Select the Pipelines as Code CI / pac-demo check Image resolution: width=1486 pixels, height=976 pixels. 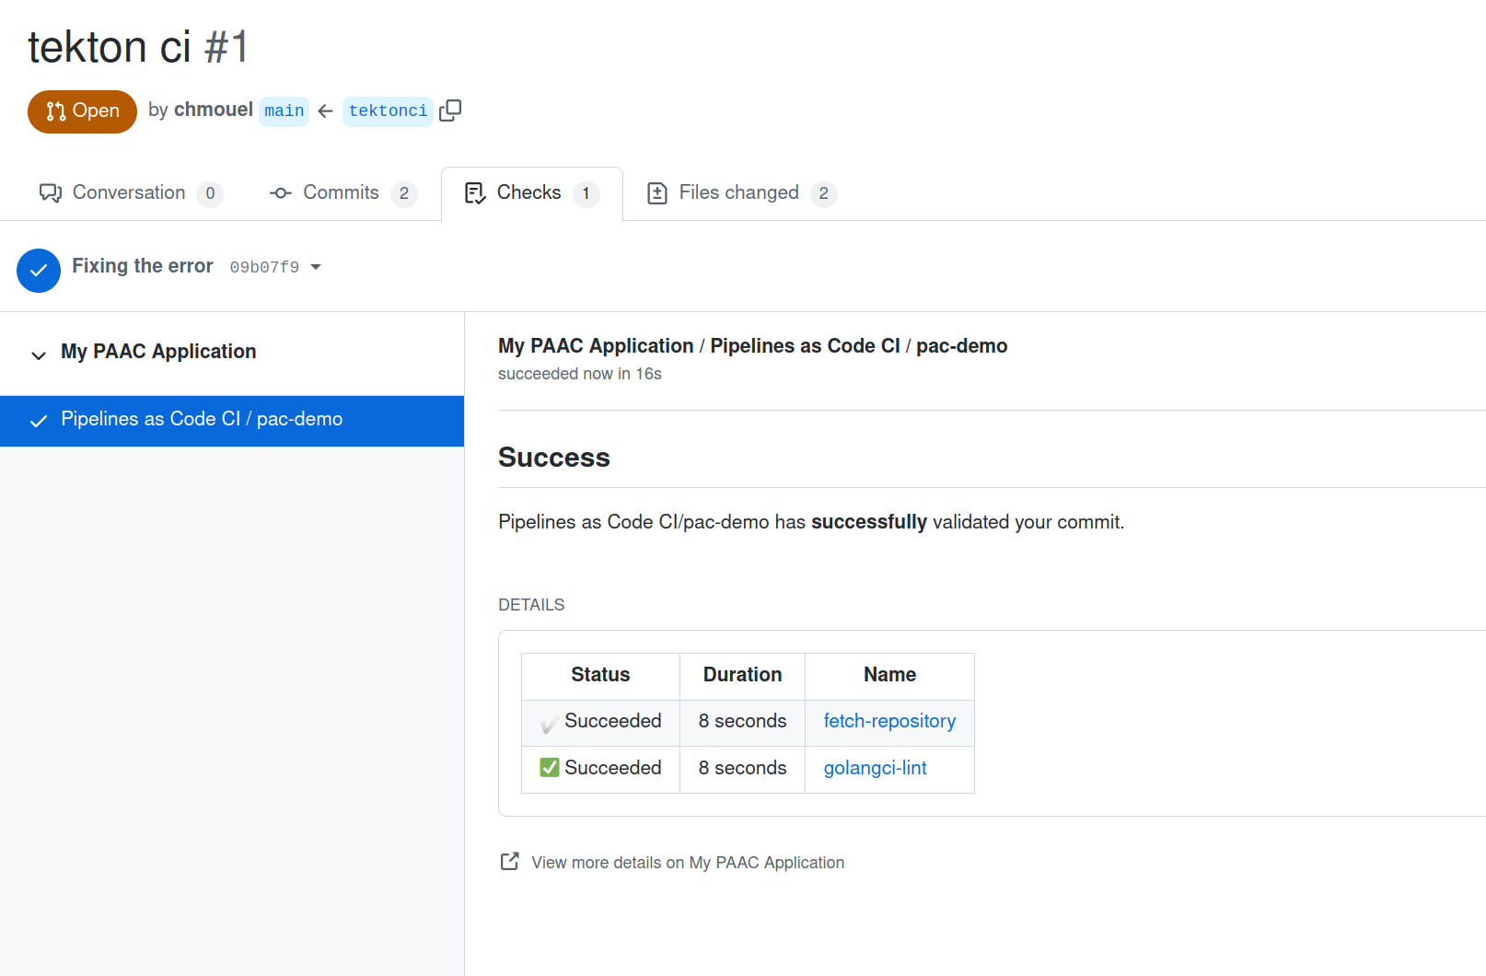pos(201,419)
